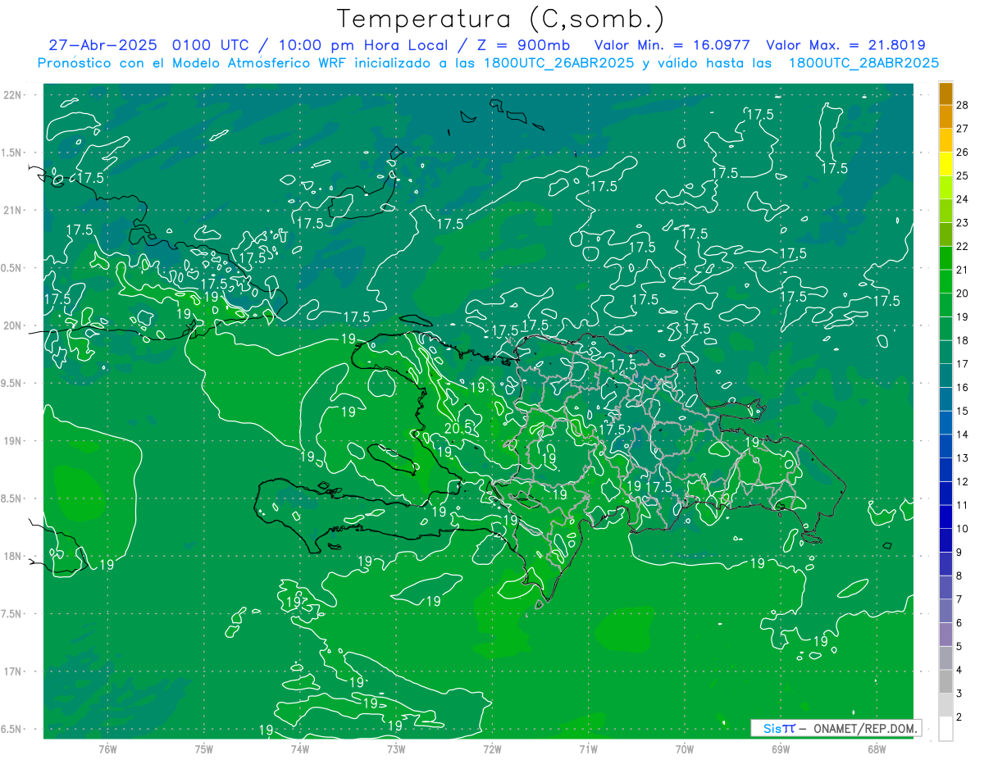
Task: Click the latitude axis label "21N"
Action: (14, 210)
